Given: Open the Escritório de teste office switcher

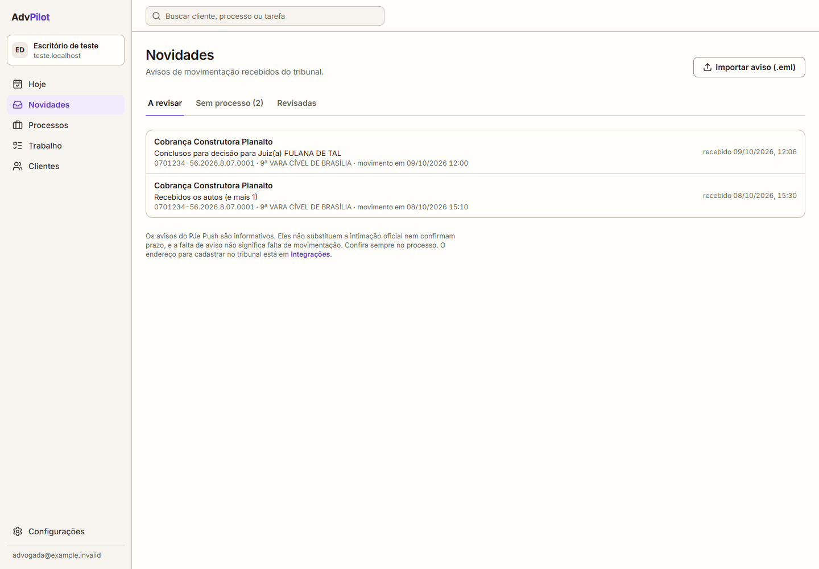Looking at the screenshot, I should pos(65,50).
